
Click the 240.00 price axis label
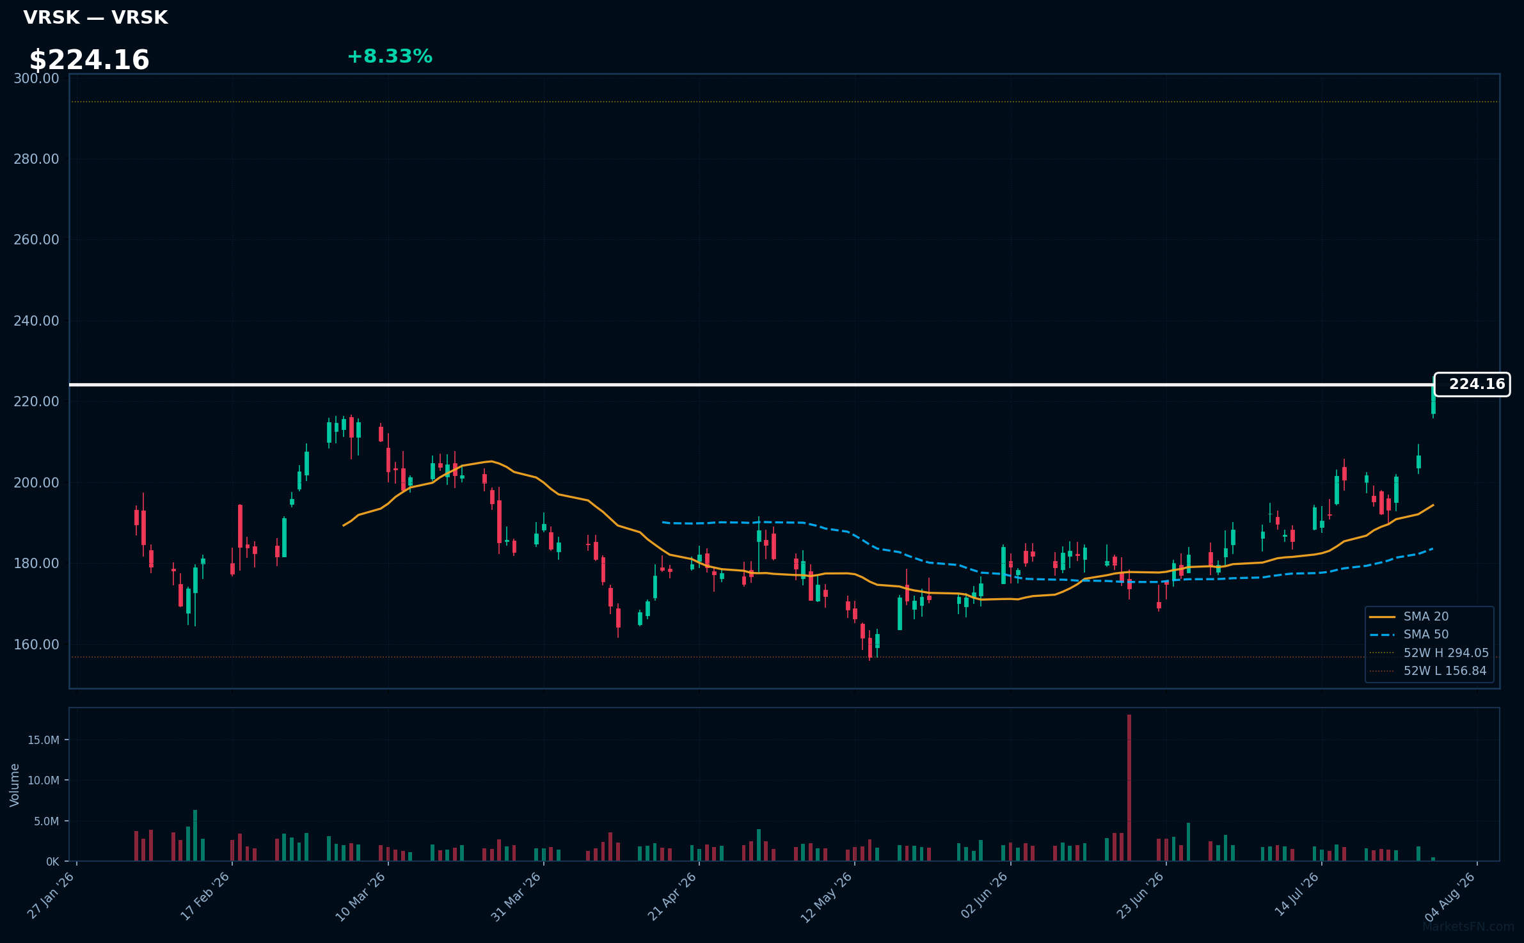[x=36, y=321]
